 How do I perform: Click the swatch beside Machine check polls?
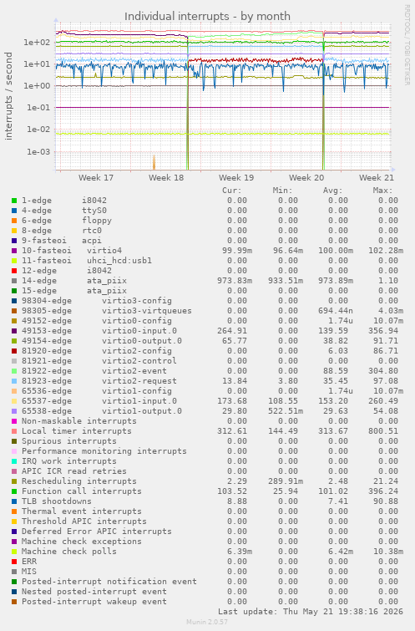tap(14, 552)
